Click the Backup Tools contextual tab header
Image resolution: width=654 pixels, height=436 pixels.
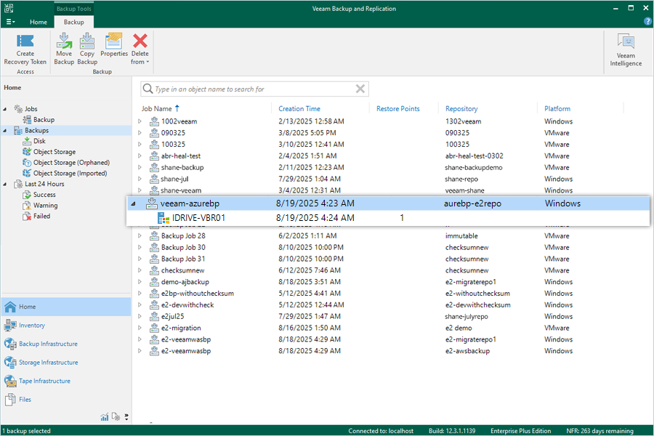[74, 8]
